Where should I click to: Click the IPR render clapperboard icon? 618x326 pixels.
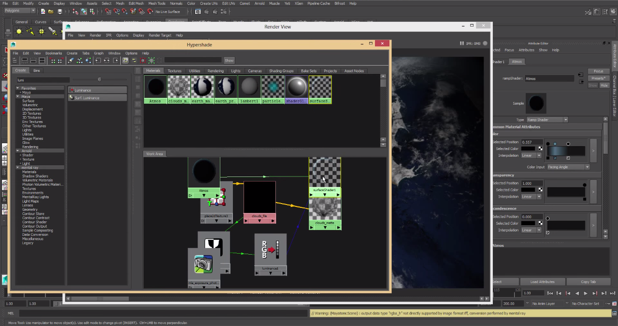point(216,11)
